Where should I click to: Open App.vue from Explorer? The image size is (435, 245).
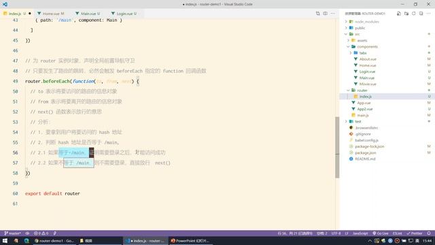pyautogui.click(x=364, y=103)
